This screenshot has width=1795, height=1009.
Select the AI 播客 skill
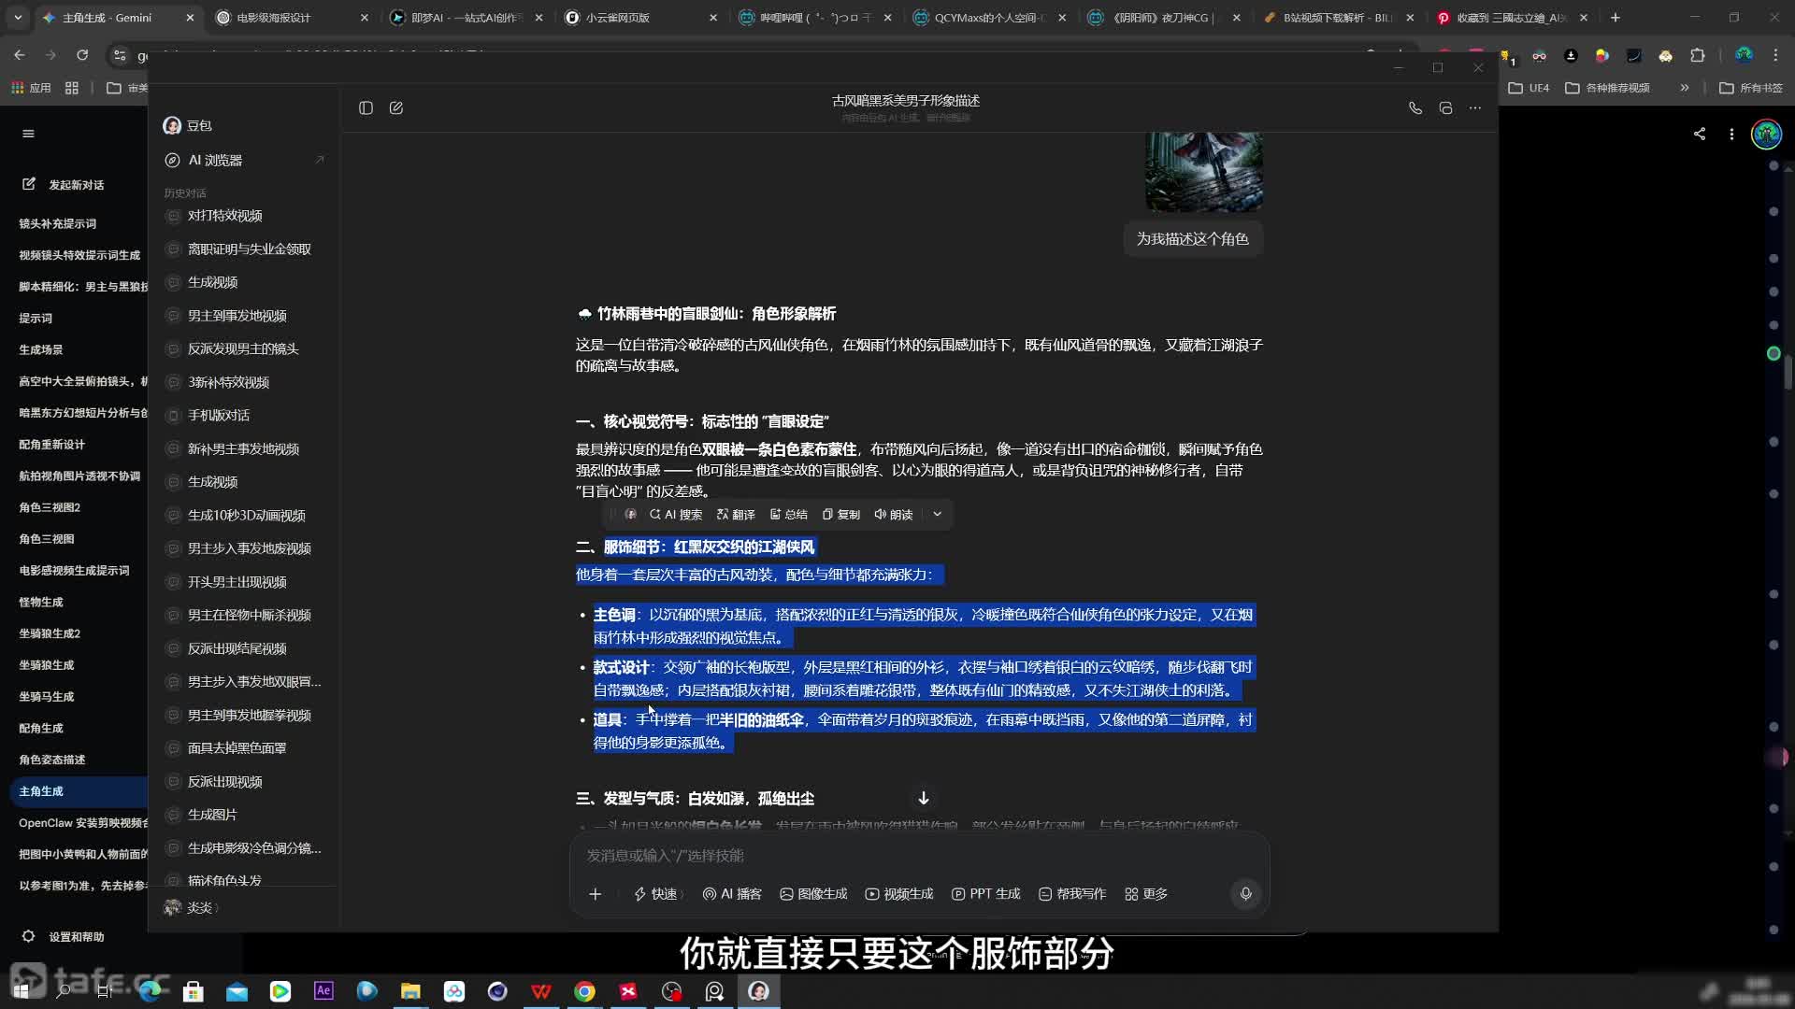pos(732,894)
